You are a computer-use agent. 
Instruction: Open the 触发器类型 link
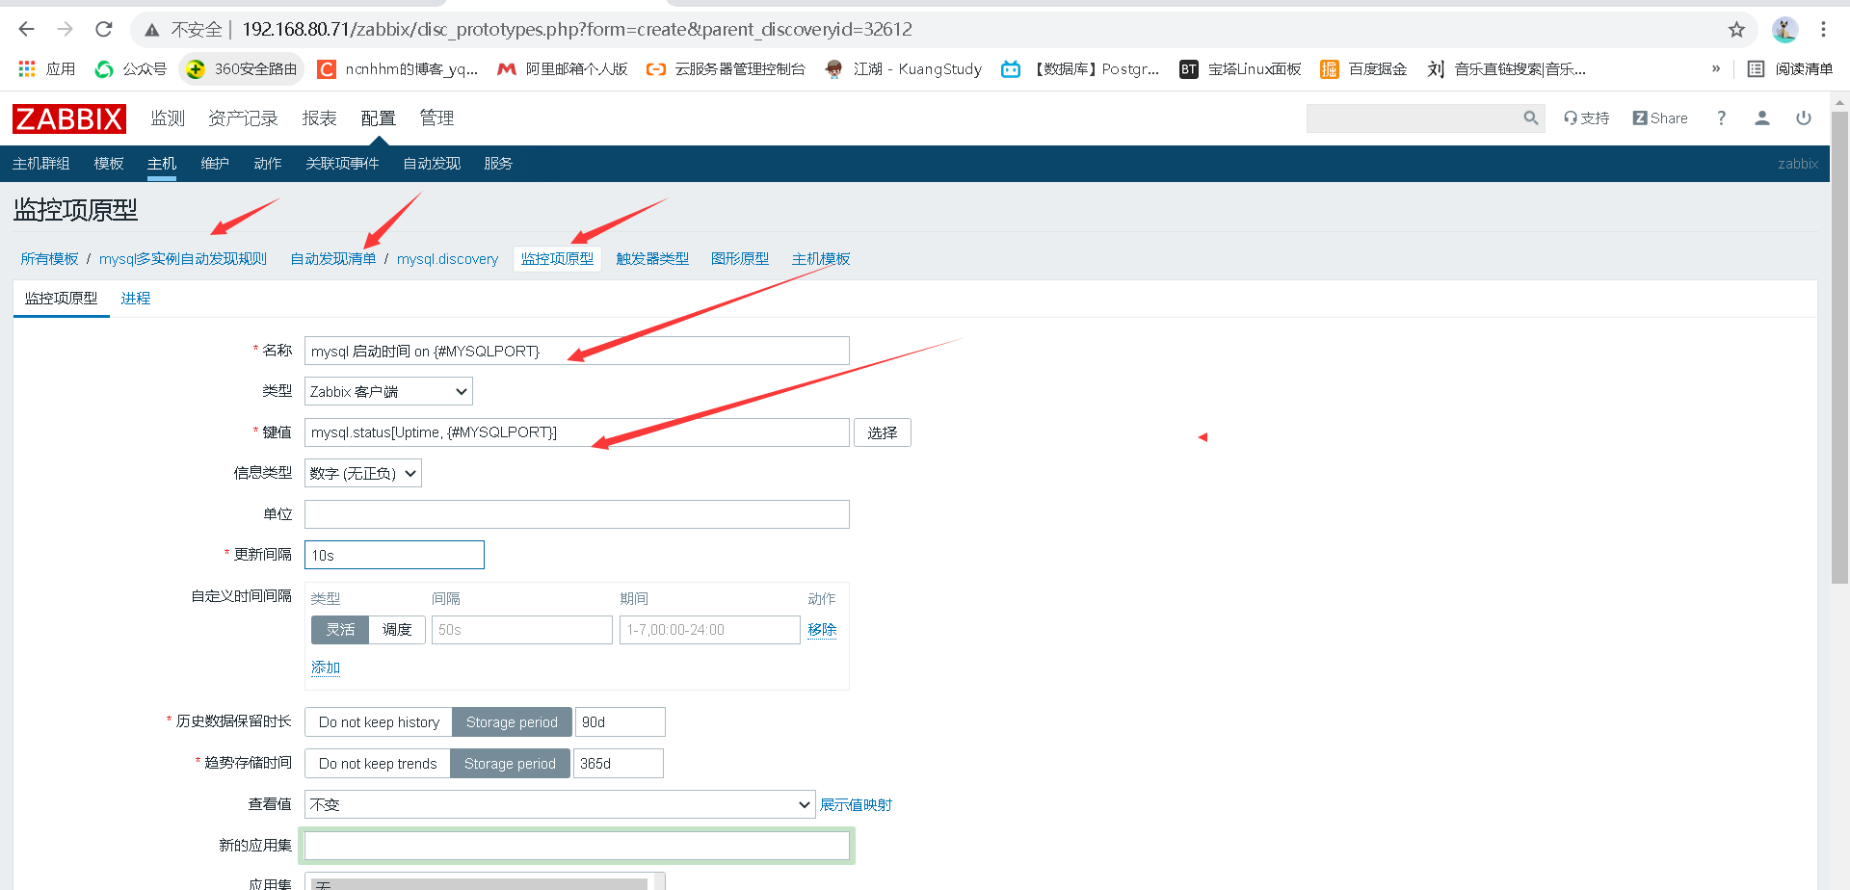(x=652, y=259)
